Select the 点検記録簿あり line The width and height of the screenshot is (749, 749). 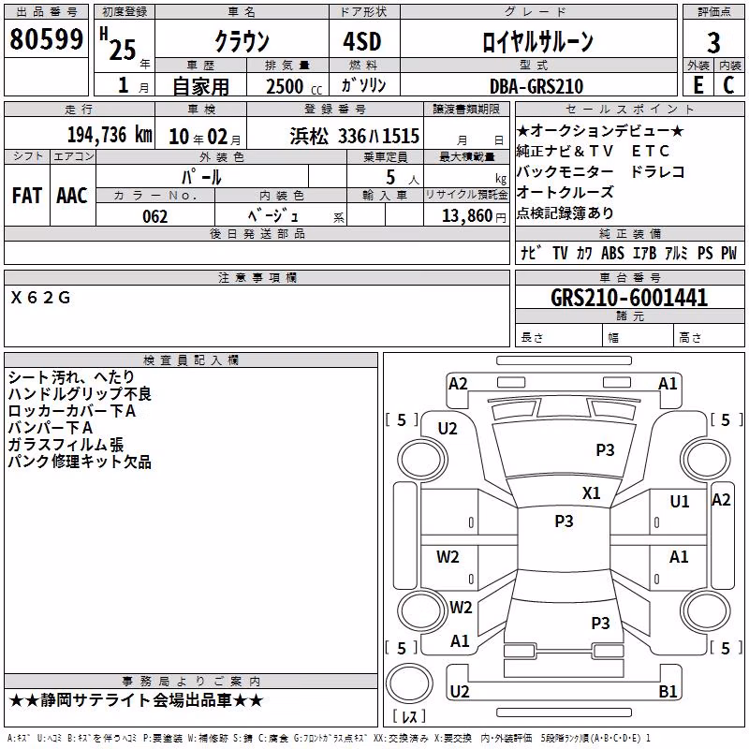coord(565,213)
